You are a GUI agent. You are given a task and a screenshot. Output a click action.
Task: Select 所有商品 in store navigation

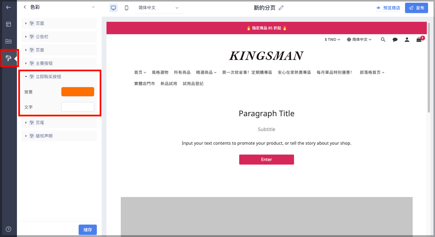(x=182, y=72)
